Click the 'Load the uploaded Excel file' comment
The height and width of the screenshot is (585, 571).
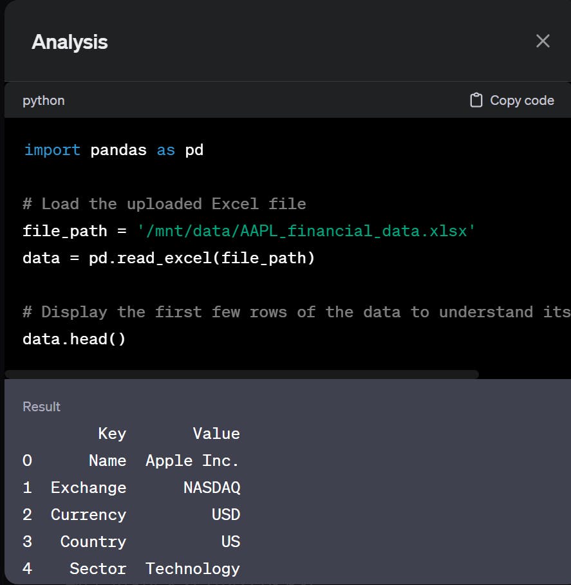[x=164, y=204]
